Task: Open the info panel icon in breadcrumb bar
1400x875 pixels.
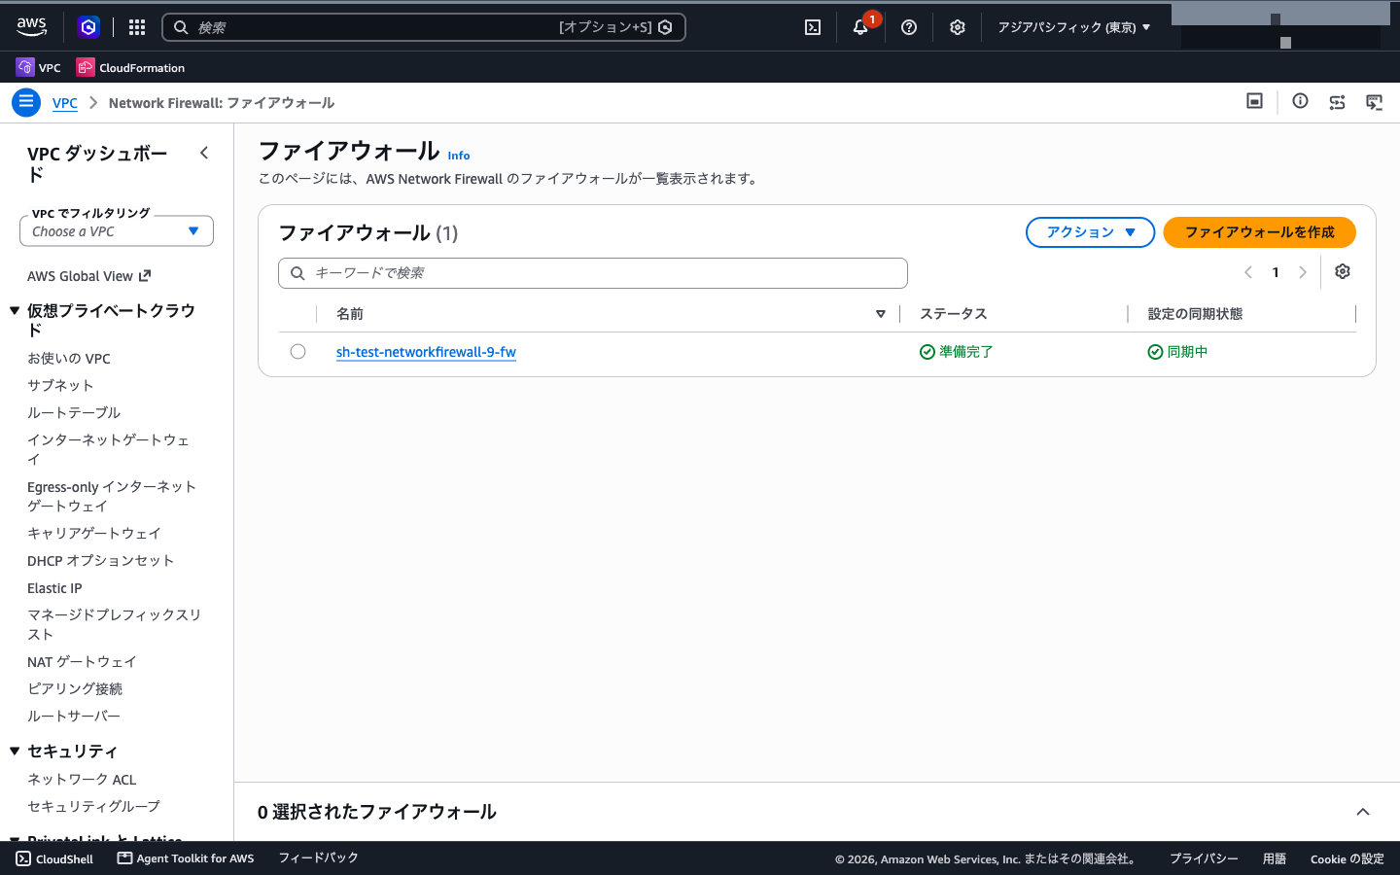Action: pos(1300,101)
